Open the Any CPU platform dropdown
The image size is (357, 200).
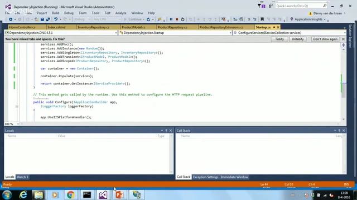(x=107, y=19)
